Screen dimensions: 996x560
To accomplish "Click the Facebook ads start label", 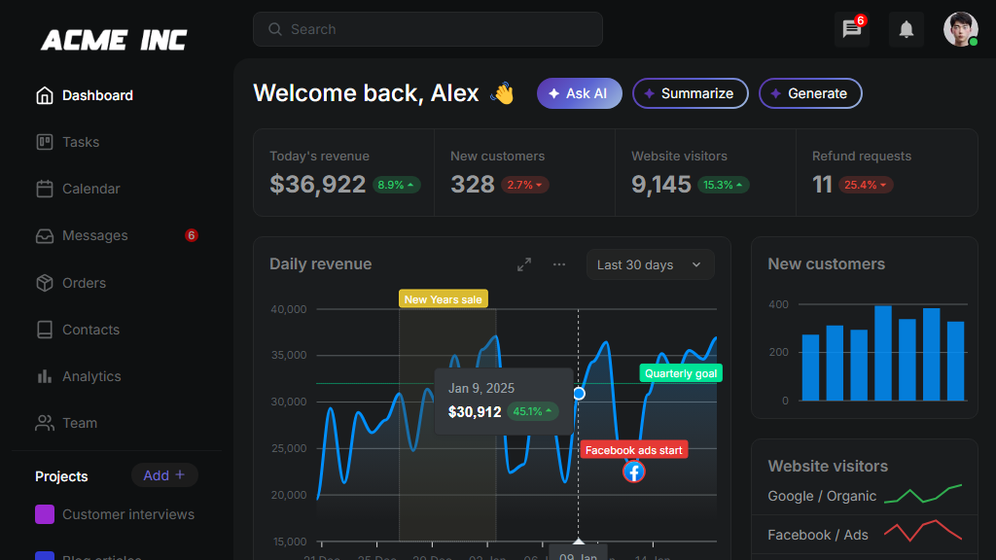I will (x=634, y=450).
